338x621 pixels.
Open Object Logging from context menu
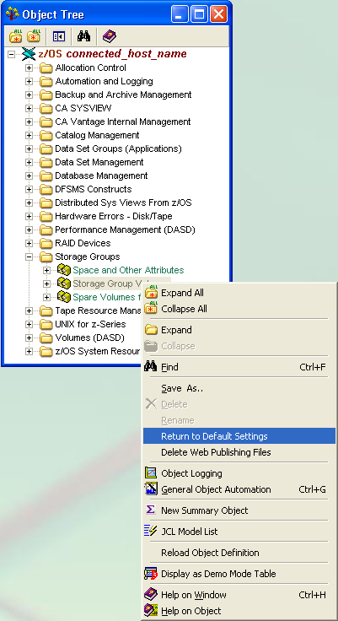tap(239, 473)
